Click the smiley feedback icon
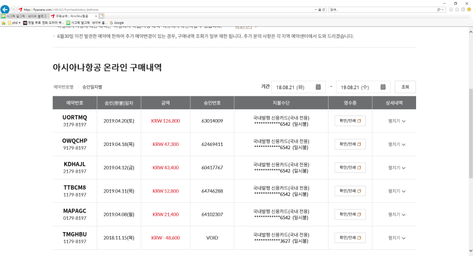The height and width of the screenshot is (256, 473). pos(469,10)
